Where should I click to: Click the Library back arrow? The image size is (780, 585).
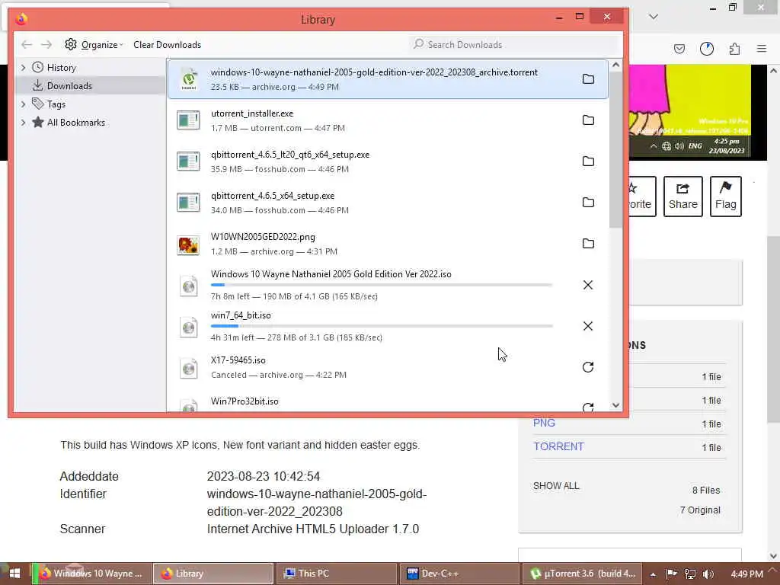(x=27, y=45)
